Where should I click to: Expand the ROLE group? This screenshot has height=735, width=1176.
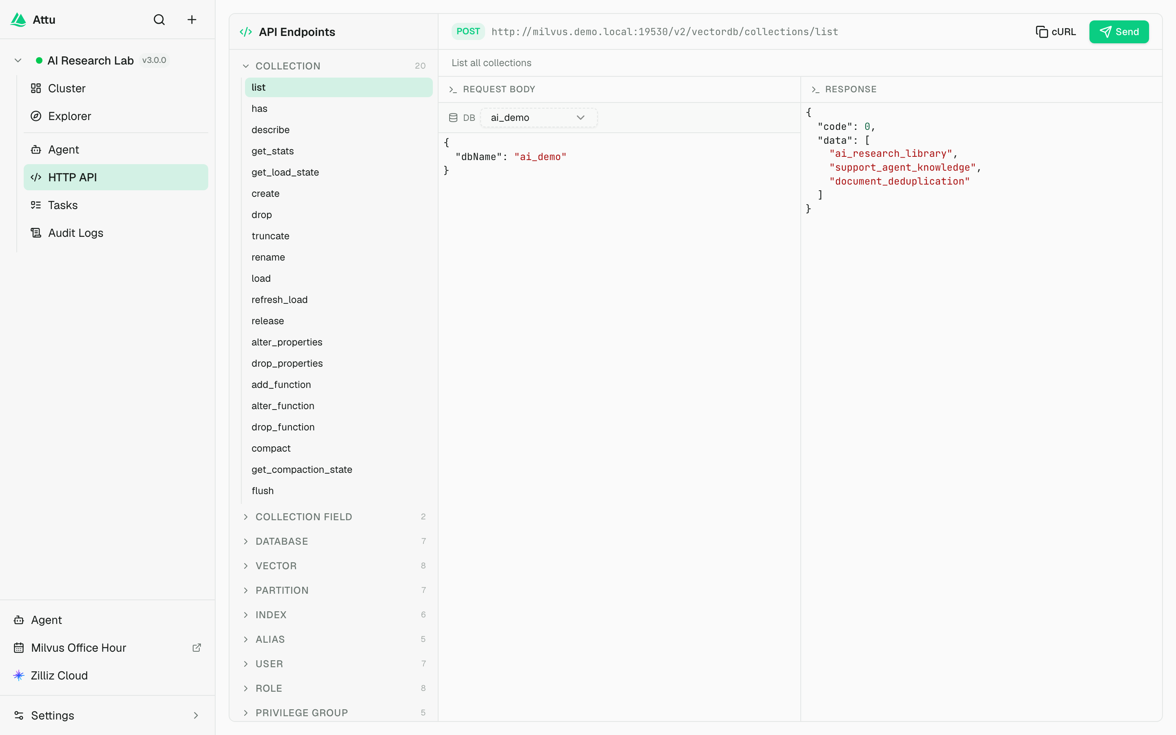tap(334, 688)
